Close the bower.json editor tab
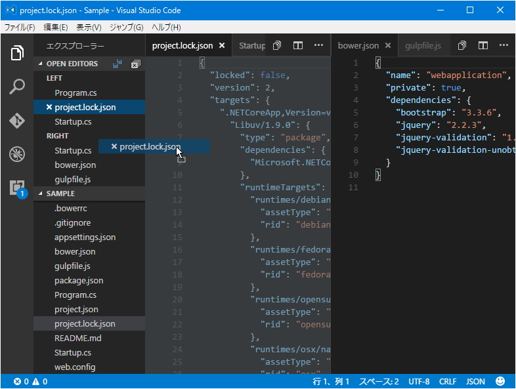 388,45
